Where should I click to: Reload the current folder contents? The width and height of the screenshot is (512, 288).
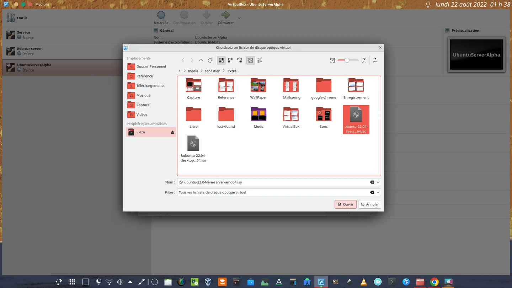(210, 60)
